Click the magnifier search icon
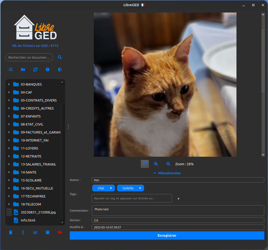This screenshot has width=268, height=250. pos(60,57)
